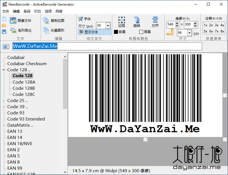Click scroll-up arrow of barcode list
Image resolution: width=228 pixels, height=175 pixels.
click(x=65, y=57)
